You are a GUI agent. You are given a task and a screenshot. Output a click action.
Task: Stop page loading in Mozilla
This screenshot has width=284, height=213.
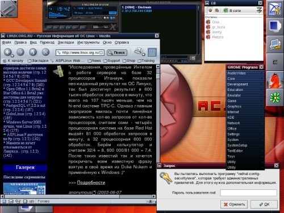pyautogui.click(x=45, y=52)
